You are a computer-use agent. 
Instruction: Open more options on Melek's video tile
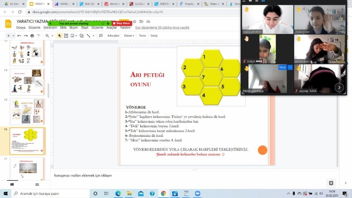(x=290, y=67)
